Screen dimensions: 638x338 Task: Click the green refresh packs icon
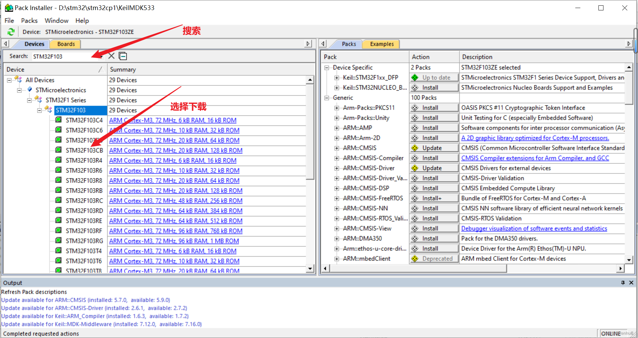(x=11, y=32)
